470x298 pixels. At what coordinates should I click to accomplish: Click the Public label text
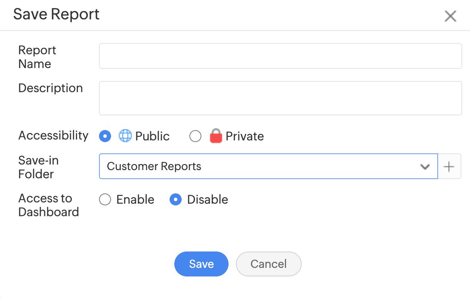click(x=152, y=137)
